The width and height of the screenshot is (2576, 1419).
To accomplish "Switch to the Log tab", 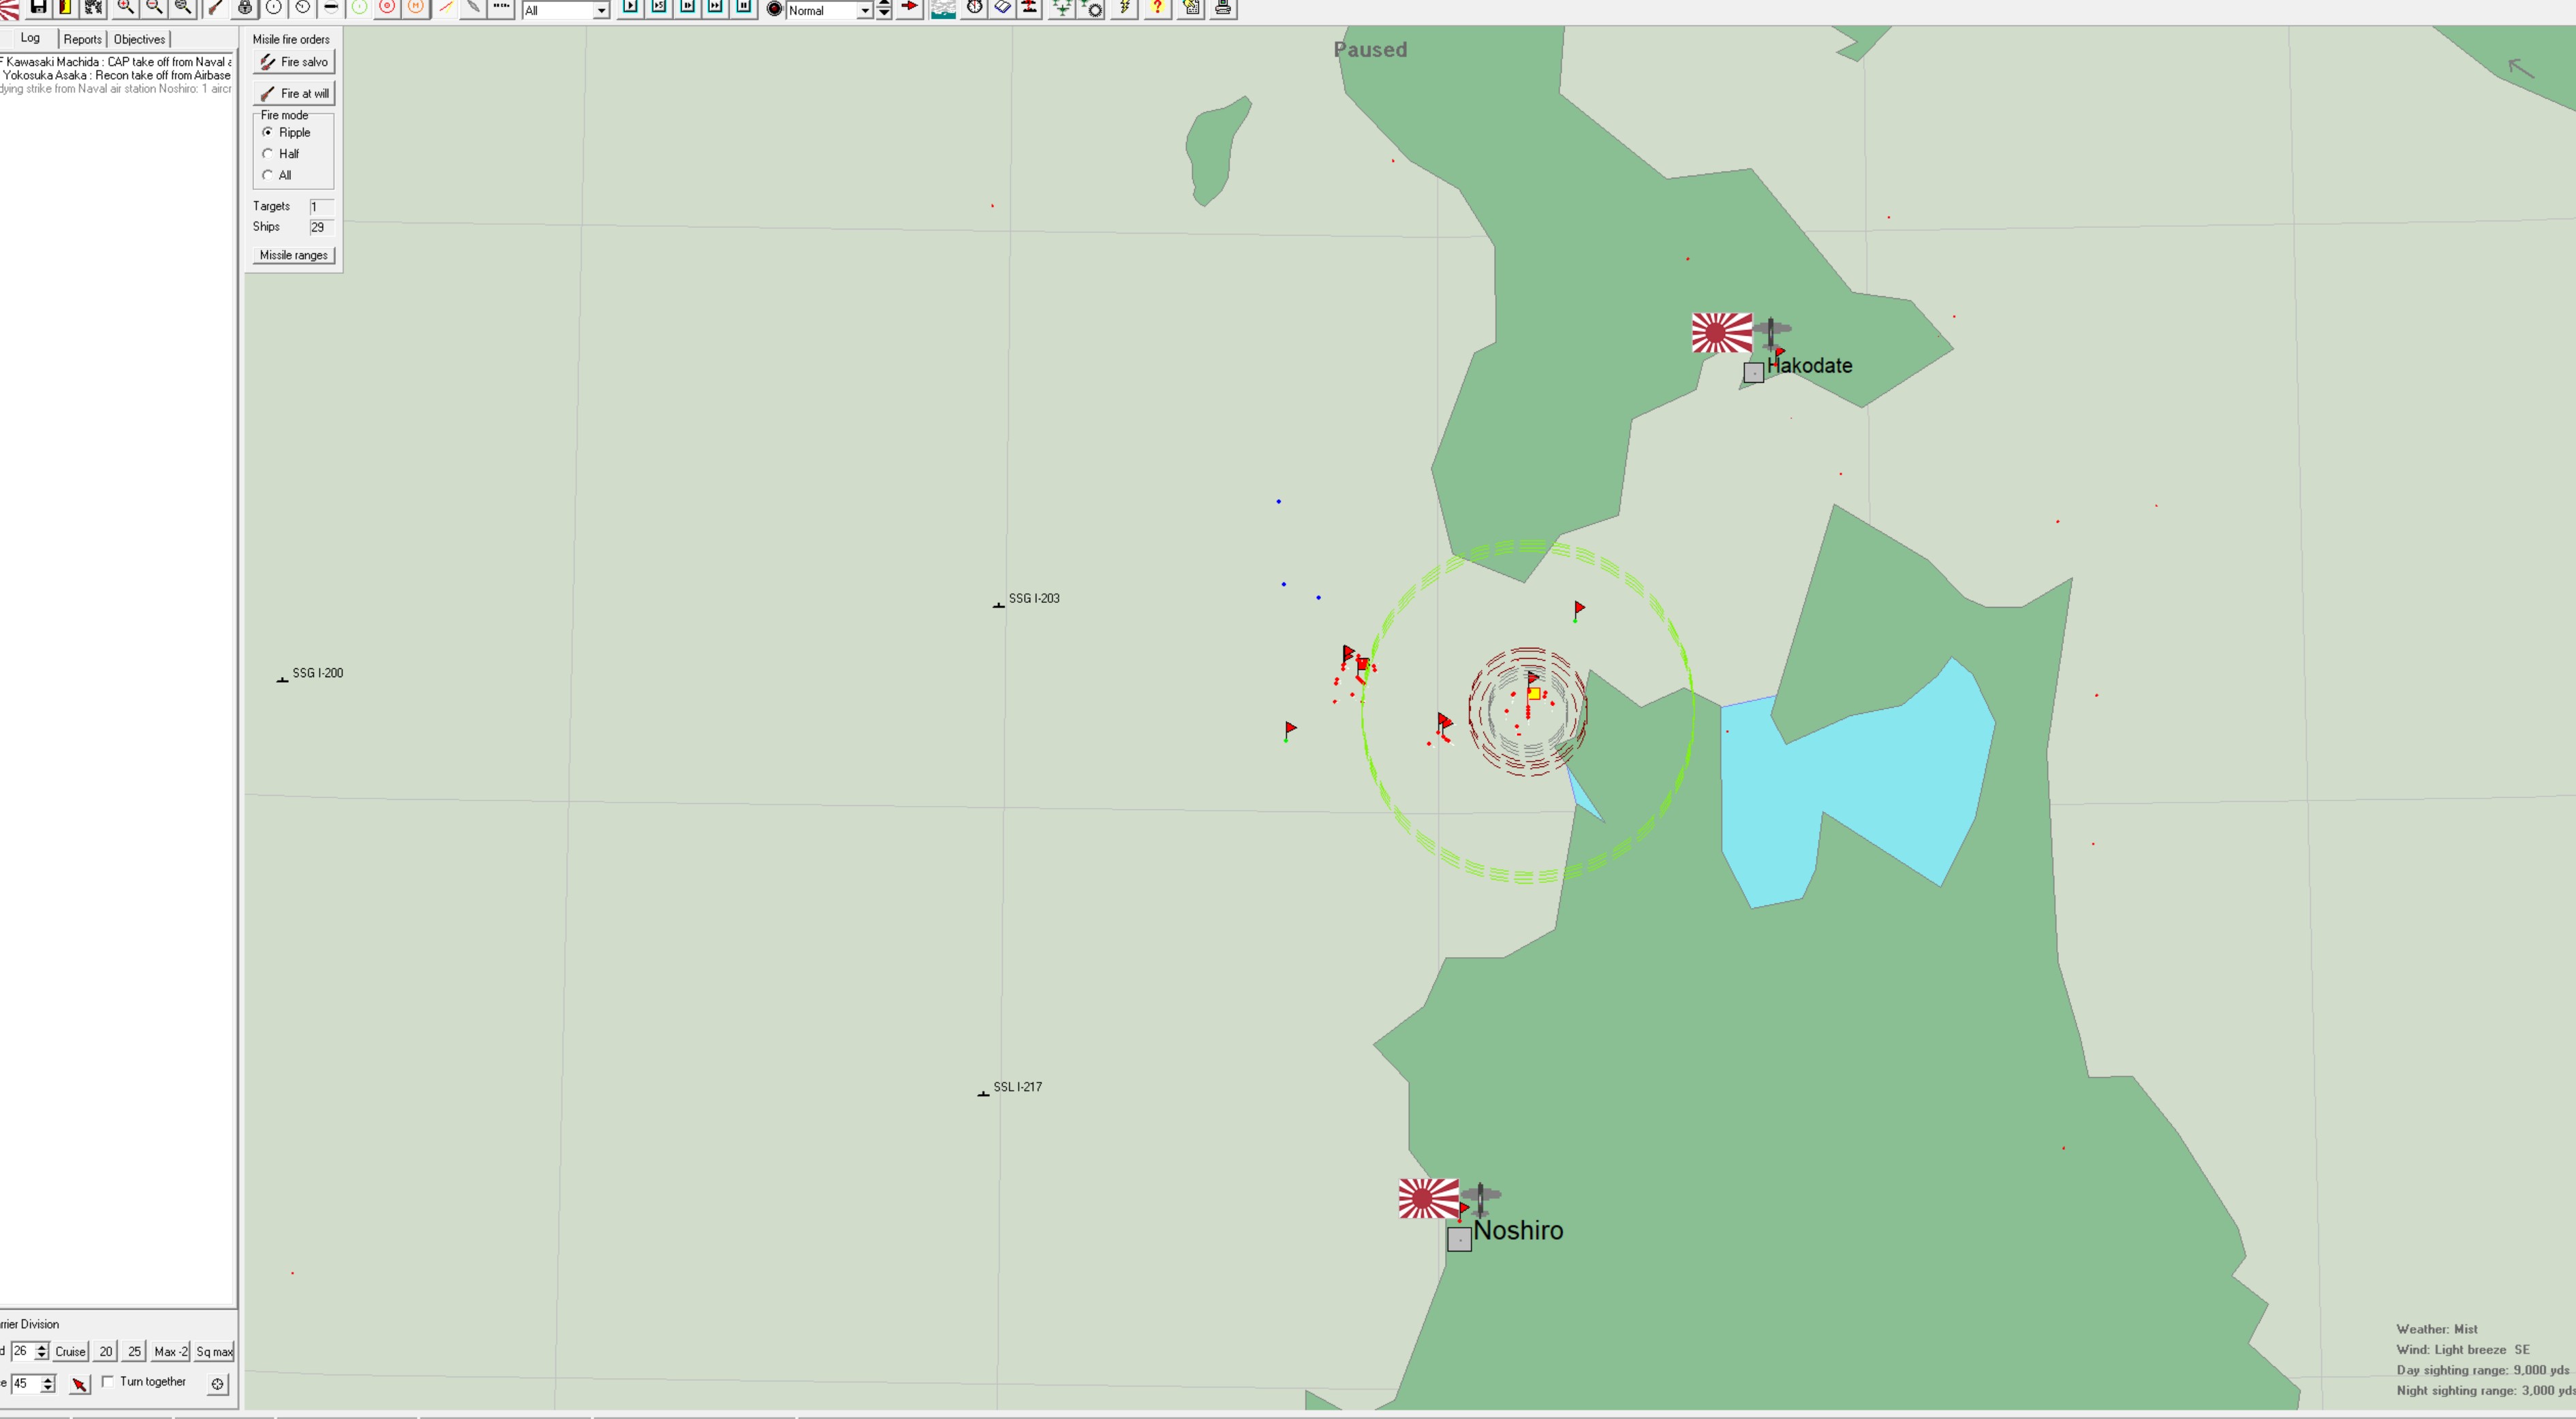I will click(30, 38).
